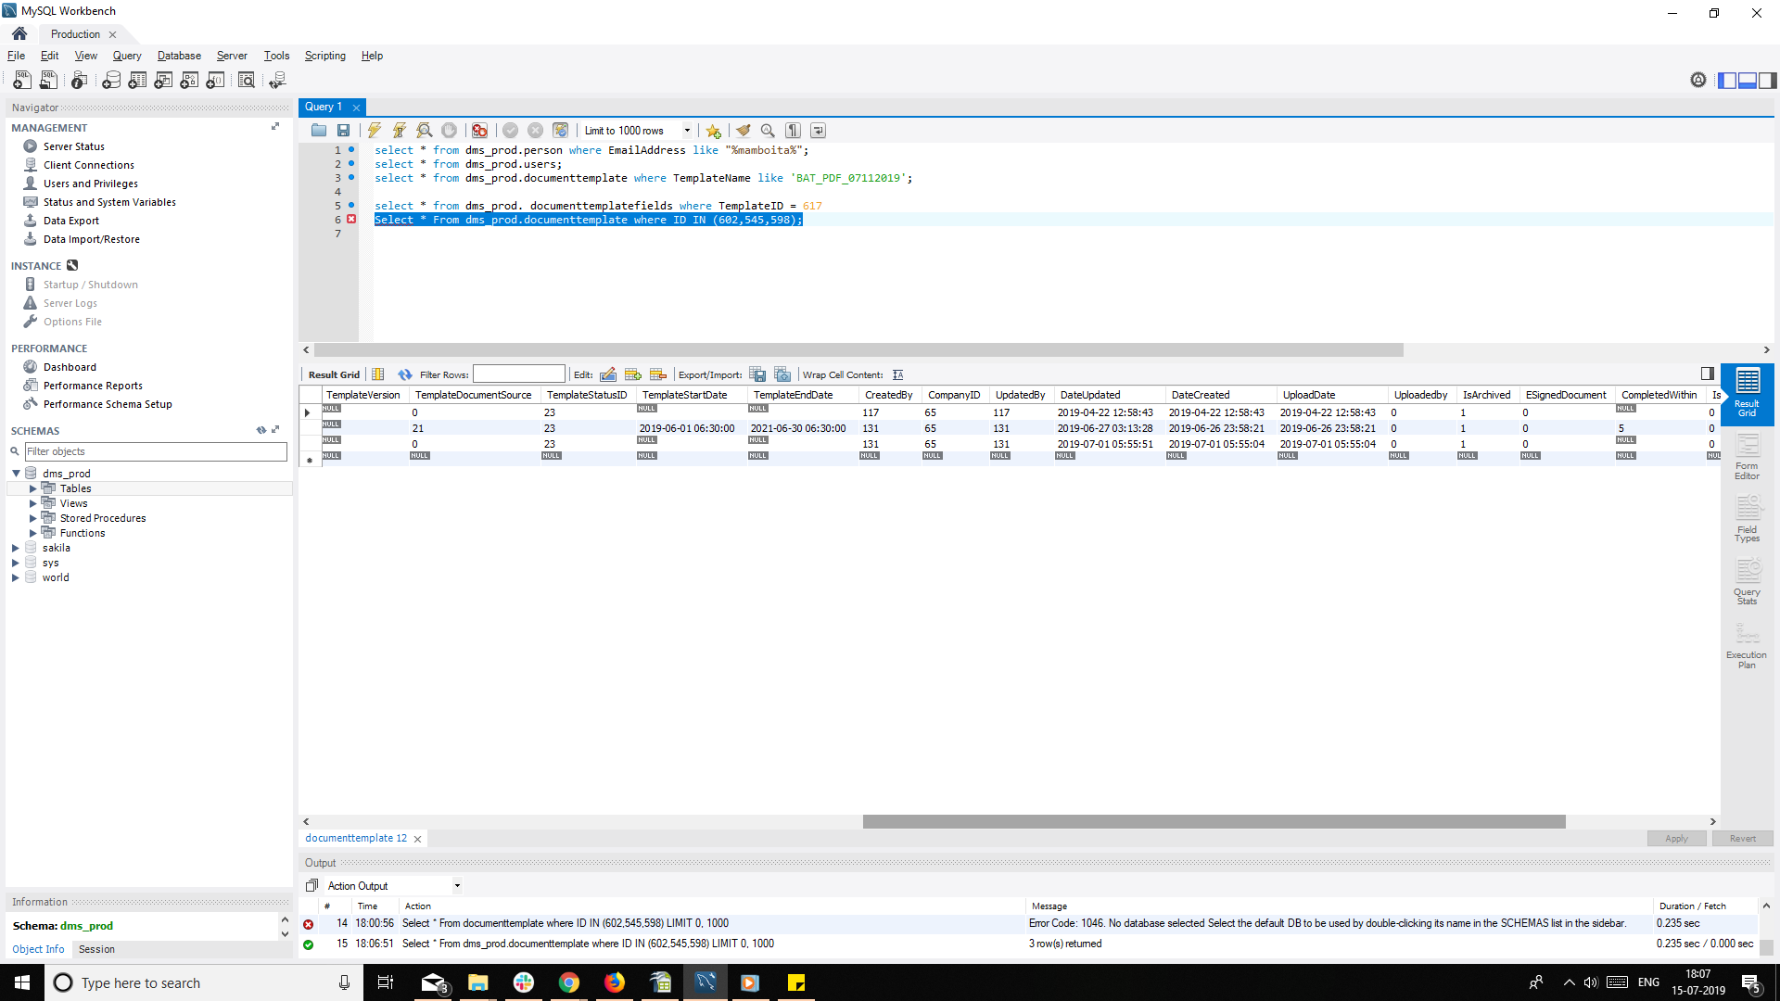Open the Scripting menu
Viewport: 1780px width, 1001px height.
[325, 56]
